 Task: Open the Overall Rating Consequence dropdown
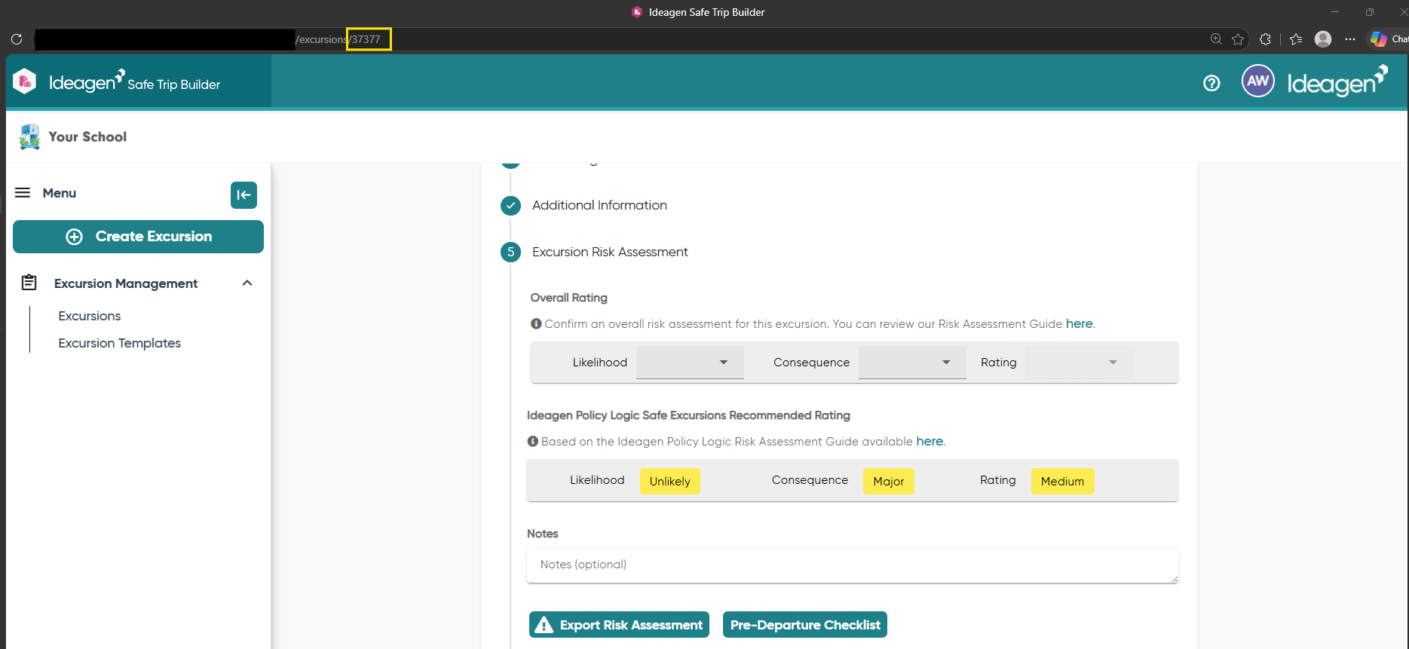(912, 363)
